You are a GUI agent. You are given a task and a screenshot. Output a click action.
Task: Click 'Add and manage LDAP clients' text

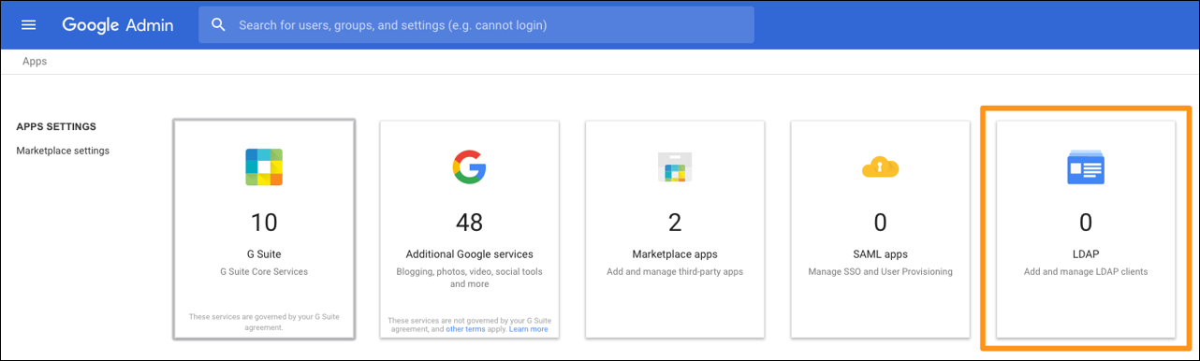point(1086,272)
